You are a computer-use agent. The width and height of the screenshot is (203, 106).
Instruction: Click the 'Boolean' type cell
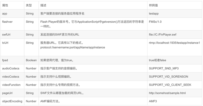tap(31, 60)
